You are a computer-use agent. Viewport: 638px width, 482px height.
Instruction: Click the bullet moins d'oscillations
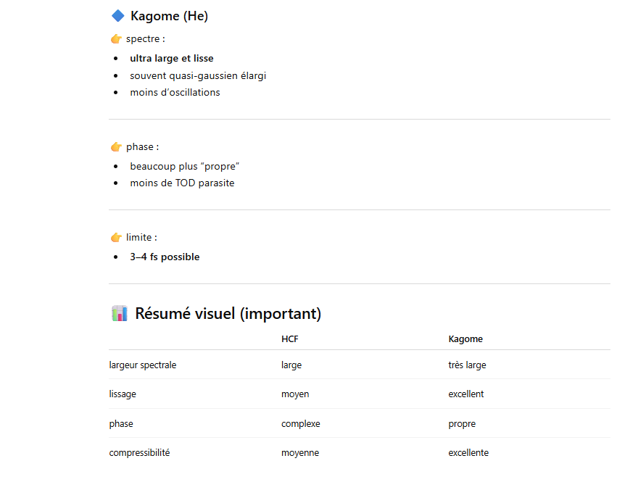point(175,92)
